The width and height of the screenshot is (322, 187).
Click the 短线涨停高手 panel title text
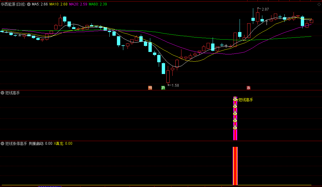click(16, 143)
